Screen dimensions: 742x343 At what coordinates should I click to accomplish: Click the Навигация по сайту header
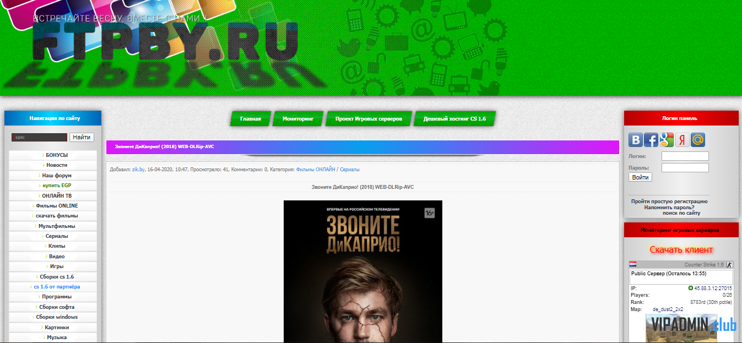click(53, 118)
